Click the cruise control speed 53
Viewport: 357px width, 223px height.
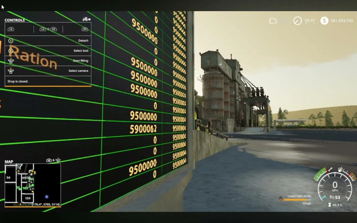tap(338, 198)
